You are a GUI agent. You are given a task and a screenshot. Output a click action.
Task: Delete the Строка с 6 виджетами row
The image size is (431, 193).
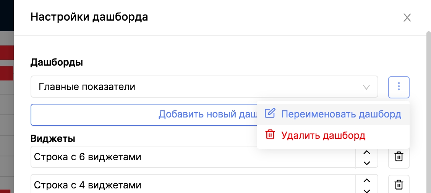[x=399, y=157]
